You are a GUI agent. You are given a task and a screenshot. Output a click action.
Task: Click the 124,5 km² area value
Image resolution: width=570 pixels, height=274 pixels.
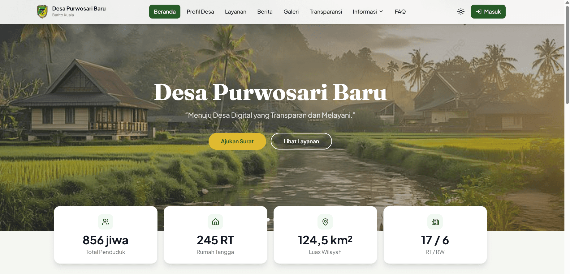click(325, 240)
